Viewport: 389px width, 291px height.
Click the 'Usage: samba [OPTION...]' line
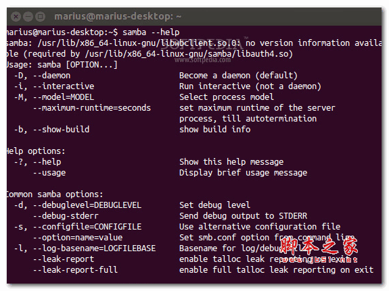click(x=62, y=65)
